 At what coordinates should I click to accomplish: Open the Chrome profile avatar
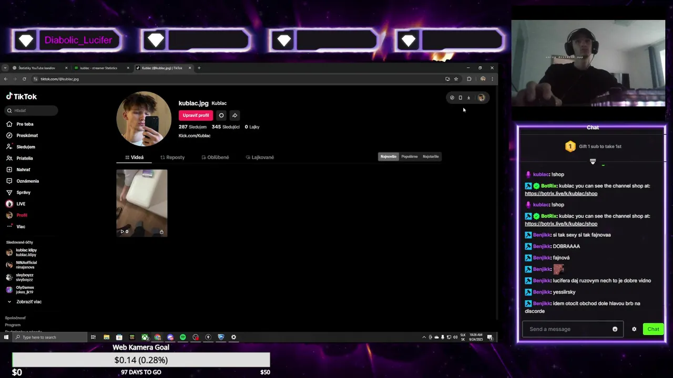pyautogui.click(x=483, y=79)
